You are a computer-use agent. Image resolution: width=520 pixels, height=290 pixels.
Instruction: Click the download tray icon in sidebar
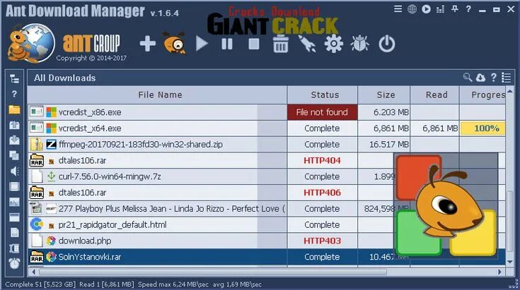14,140
